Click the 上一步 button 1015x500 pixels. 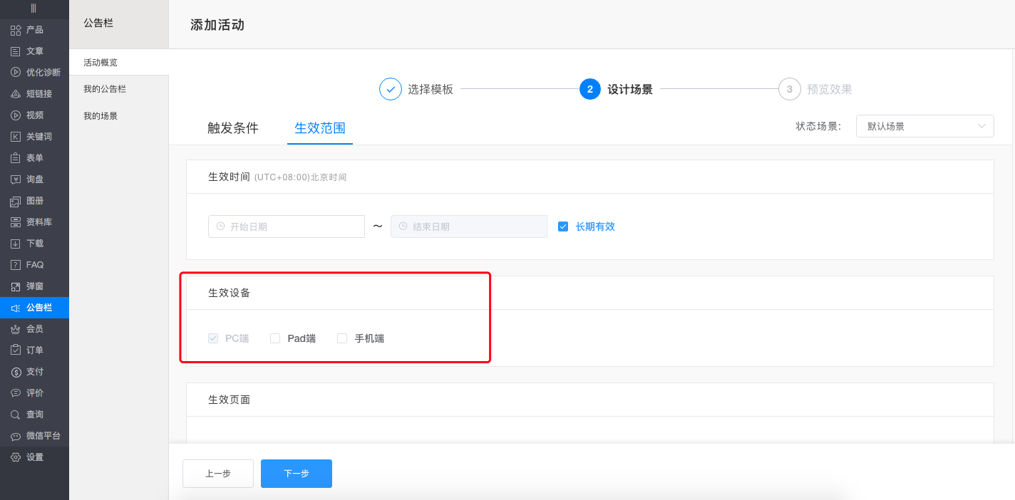[217, 473]
